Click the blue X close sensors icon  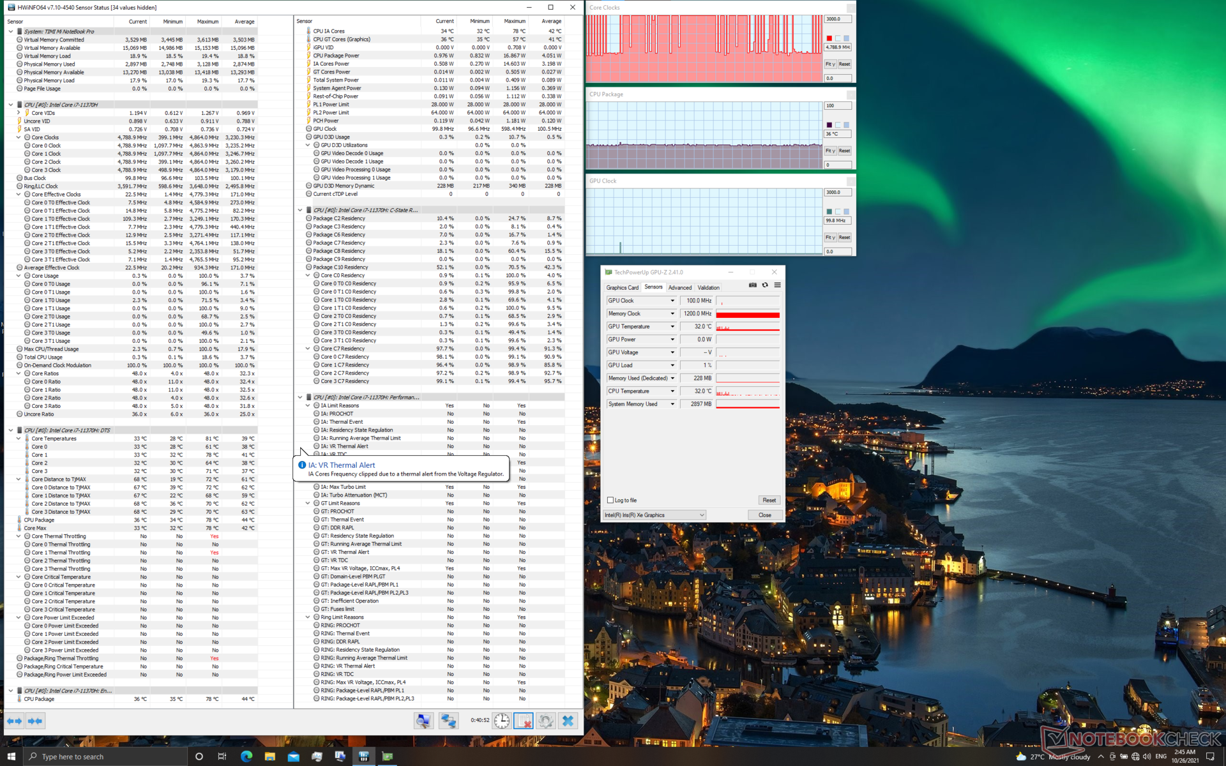[568, 721]
